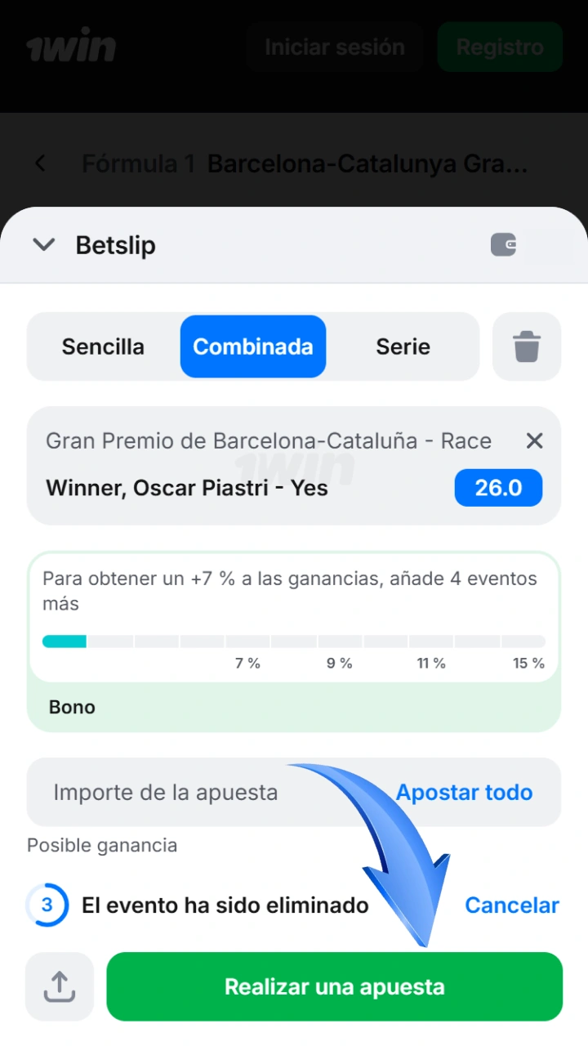Collapse the Betslip panel with chevron
Viewport: 588px width, 1046px height.
coord(43,244)
